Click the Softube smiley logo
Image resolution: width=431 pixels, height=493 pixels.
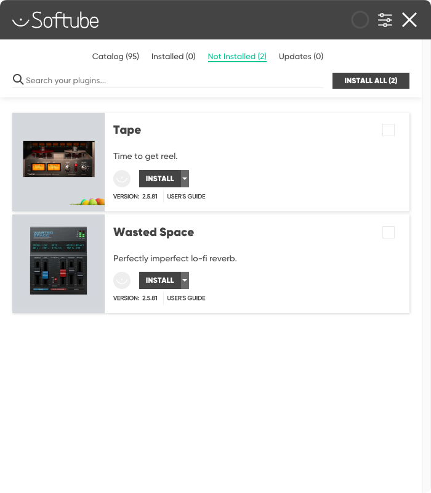pos(55,20)
